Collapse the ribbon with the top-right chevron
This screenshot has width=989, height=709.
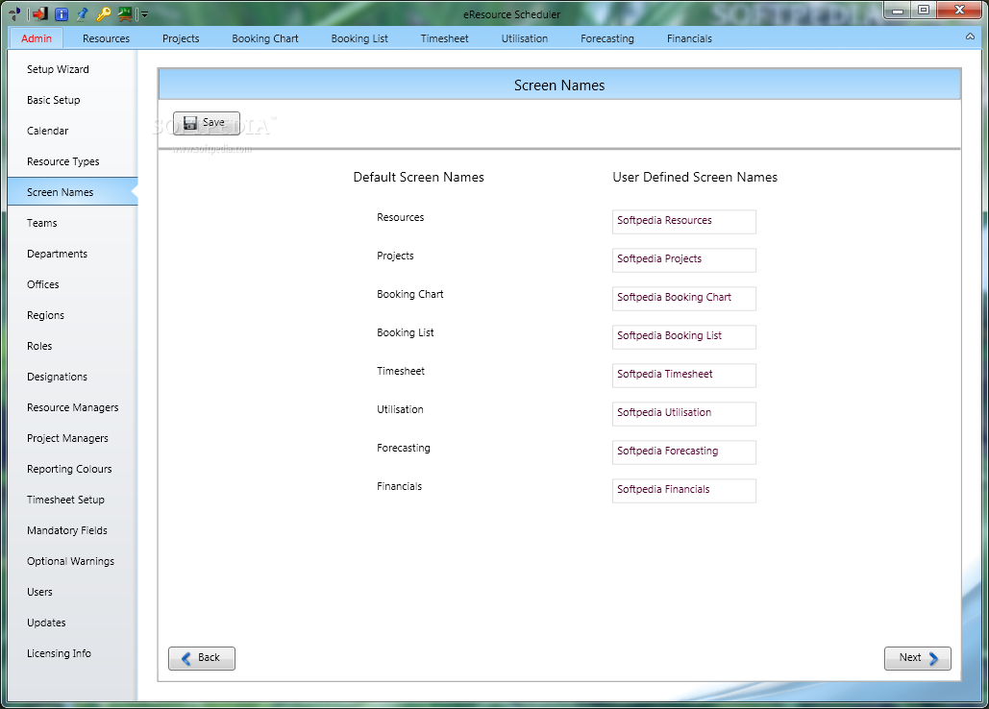point(970,37)
